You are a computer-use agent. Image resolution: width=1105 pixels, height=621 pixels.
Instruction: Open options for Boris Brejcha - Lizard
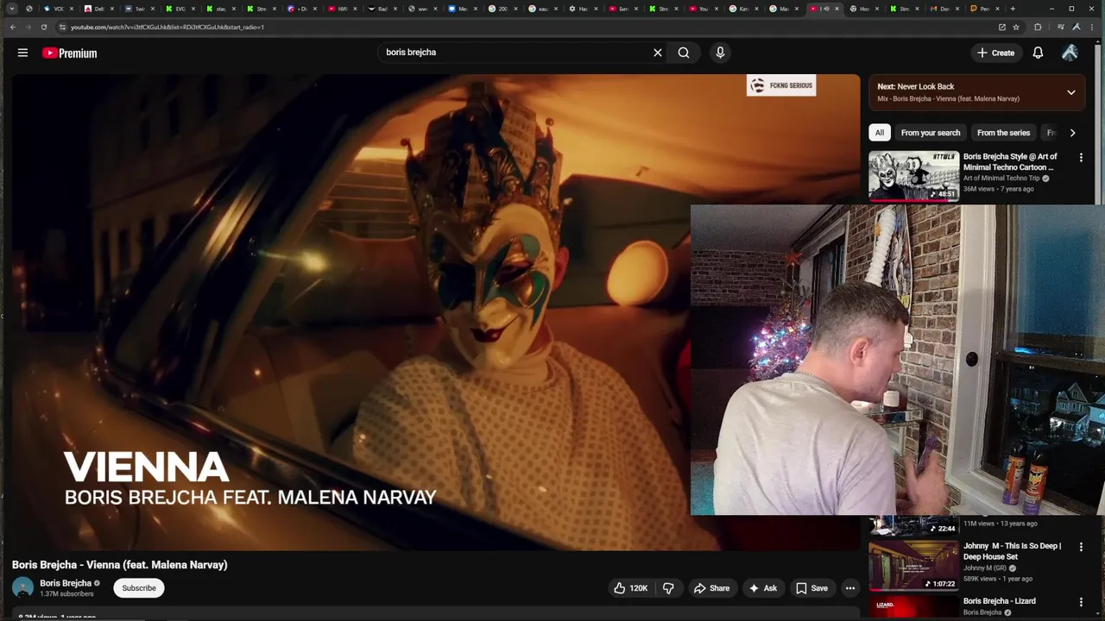[x=1081, y=602]
